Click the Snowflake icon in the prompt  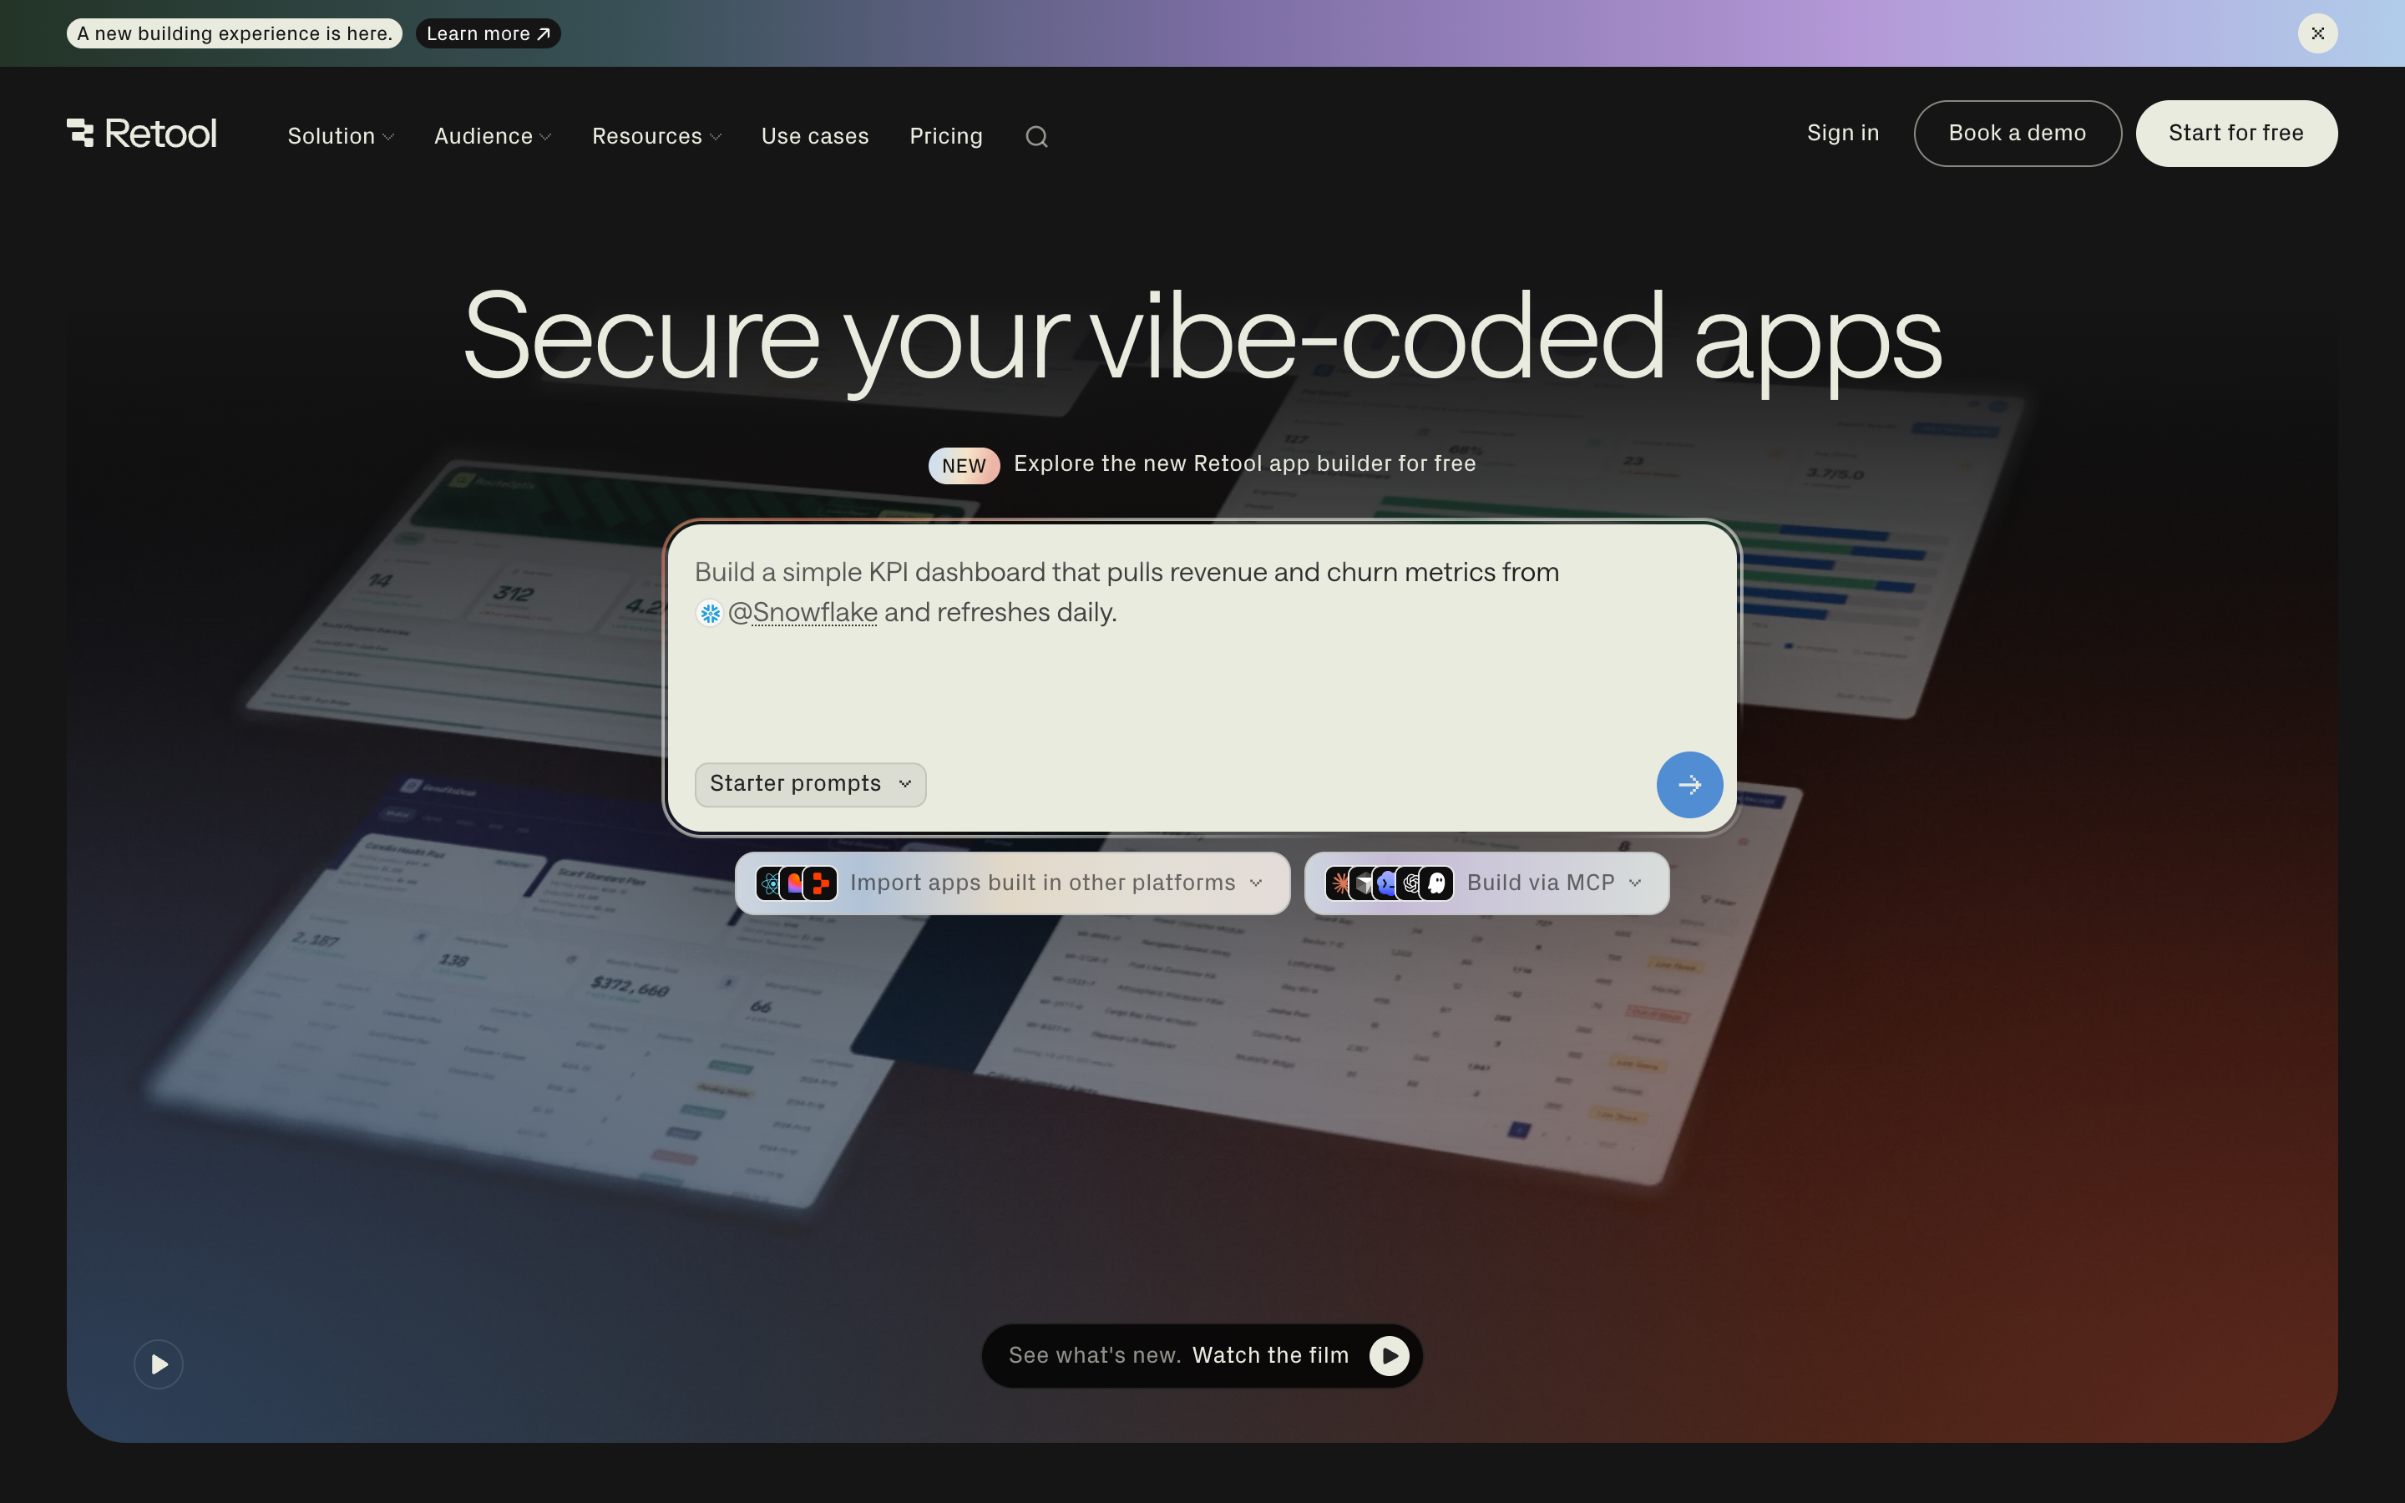(710, 614)
